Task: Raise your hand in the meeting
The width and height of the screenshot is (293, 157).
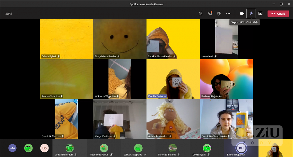Action: (x=219, y=13)
